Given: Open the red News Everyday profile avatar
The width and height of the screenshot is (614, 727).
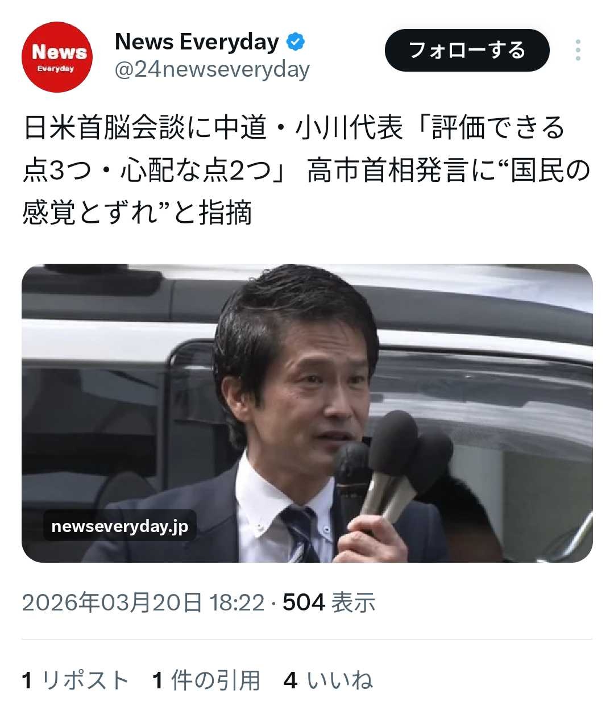Looking at the screenshot, I should tap(57, 57).
